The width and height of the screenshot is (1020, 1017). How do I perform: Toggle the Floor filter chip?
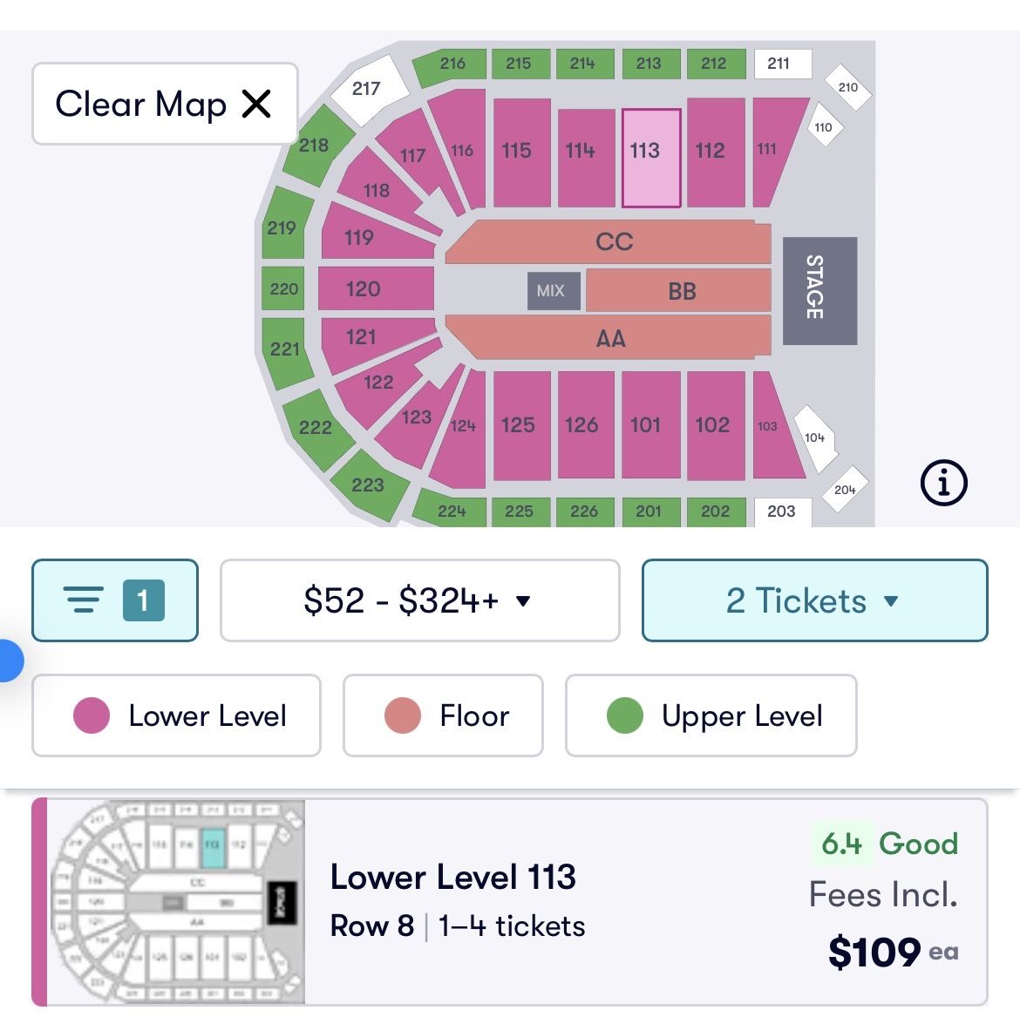[443, 715]
